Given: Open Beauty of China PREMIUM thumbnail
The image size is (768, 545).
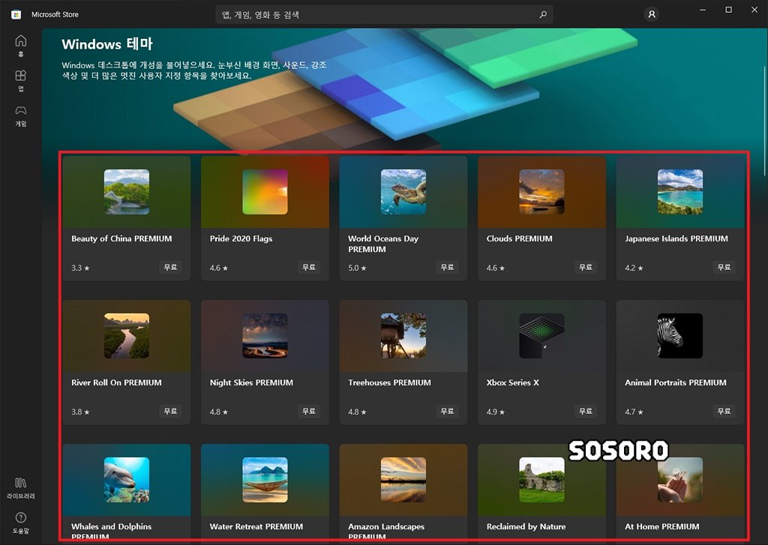Looking at the screenshot, I should click(126, 191).
